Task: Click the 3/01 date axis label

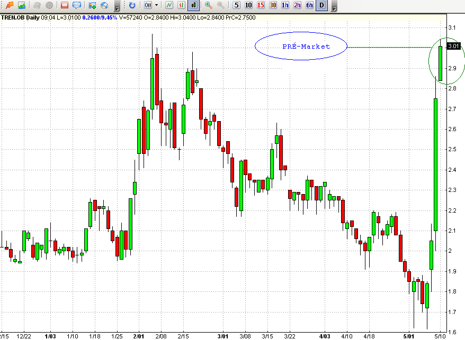Action: 223,336
